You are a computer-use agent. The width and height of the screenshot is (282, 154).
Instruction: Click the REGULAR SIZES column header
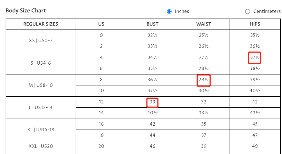point(41,24)
